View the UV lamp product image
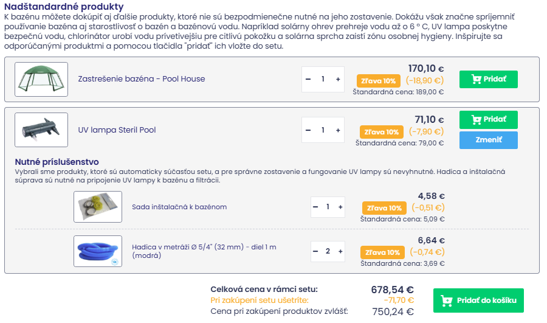 point(41,130)
